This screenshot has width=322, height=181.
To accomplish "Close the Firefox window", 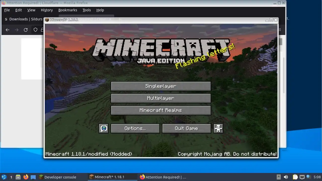I will [x=284, y=3].
